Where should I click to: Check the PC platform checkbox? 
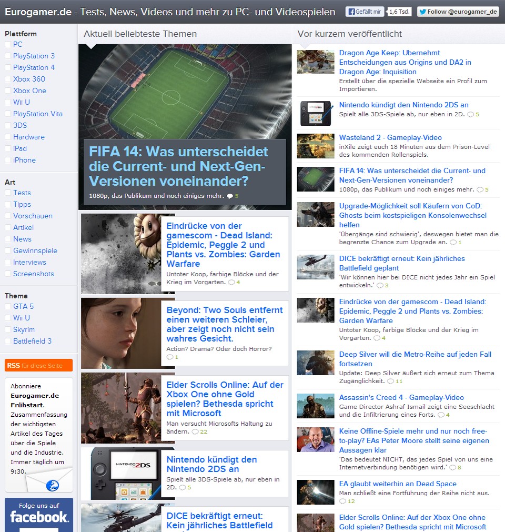8,44
